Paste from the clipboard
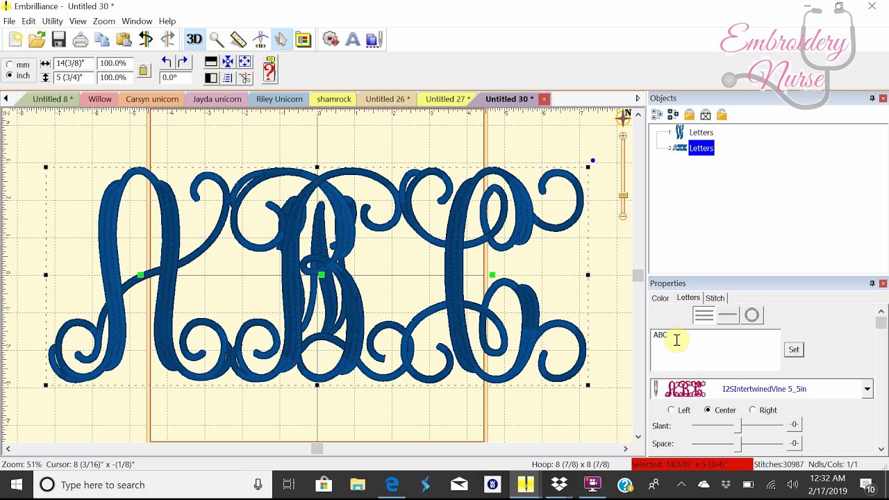Image resolution: width=889 pixels, height=500 pixels. click(x=124, y=40)
